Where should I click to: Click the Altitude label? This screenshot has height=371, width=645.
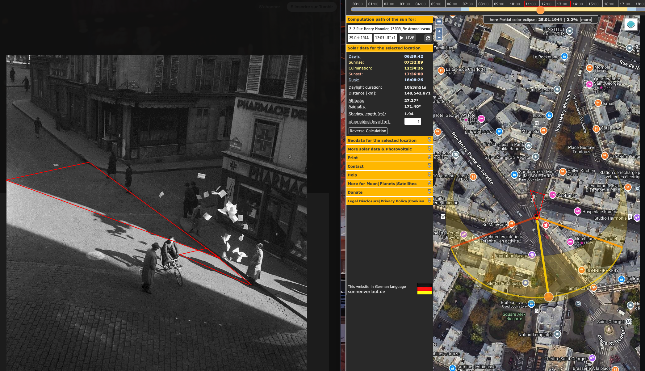click(x=356, y=101)
